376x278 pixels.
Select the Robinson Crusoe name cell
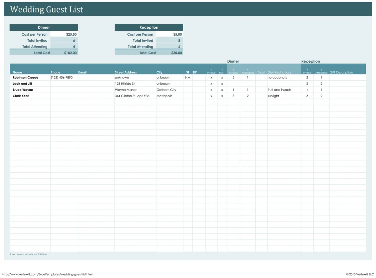pyautogui.click(x=30, y=78)
